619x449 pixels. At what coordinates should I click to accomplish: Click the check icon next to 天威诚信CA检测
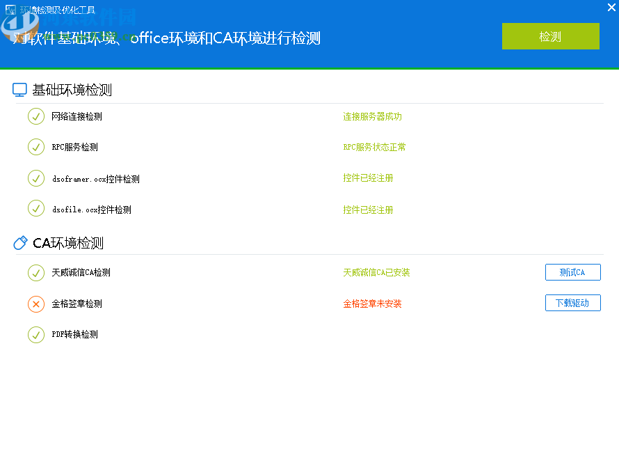pyautogui.click(x=36, y=272)
